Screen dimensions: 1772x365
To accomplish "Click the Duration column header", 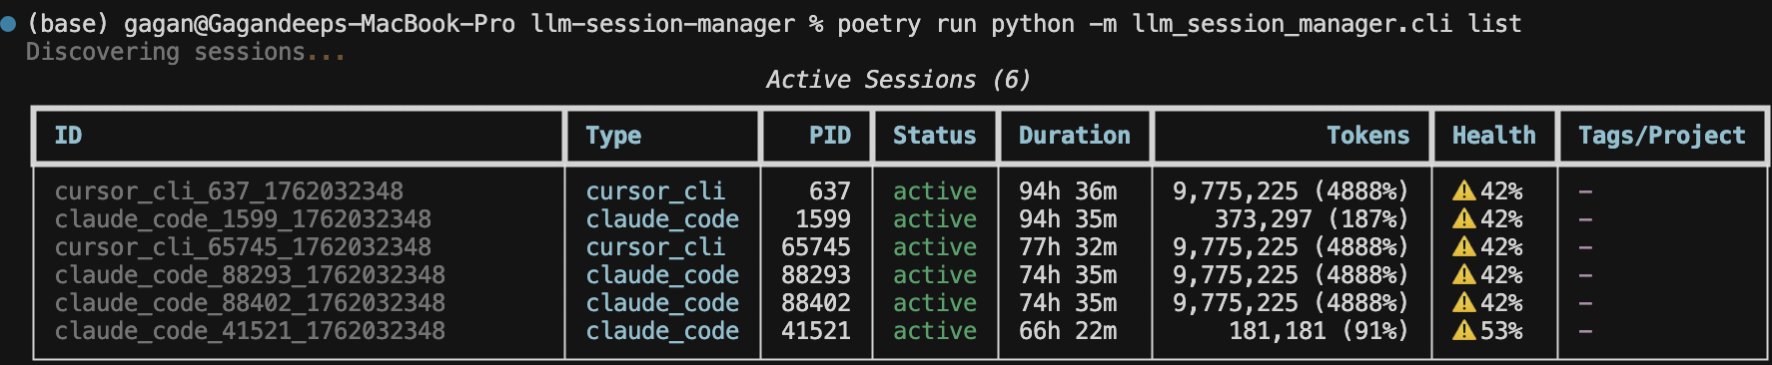I will [x=1075, y=136].
